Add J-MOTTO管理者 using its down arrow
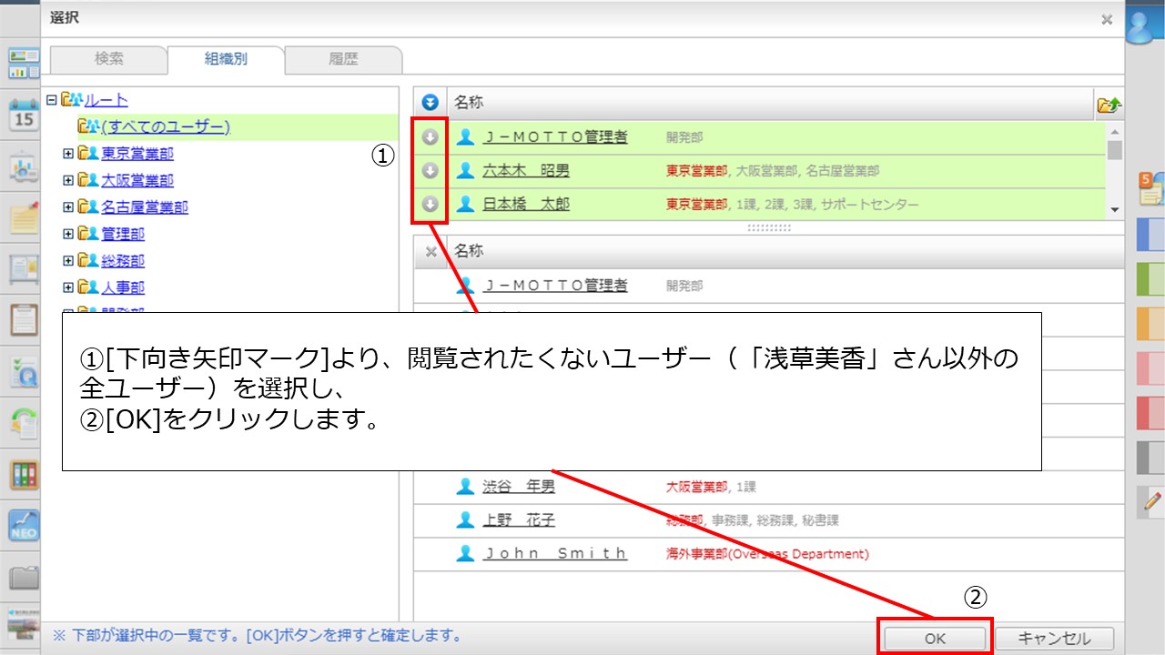This screenshot has height=655, width=1165. 431,137
